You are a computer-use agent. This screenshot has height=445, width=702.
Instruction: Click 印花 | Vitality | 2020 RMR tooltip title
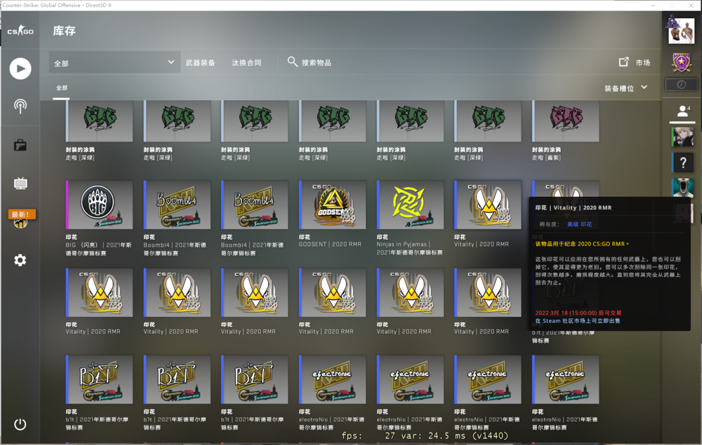pos(573,207)
